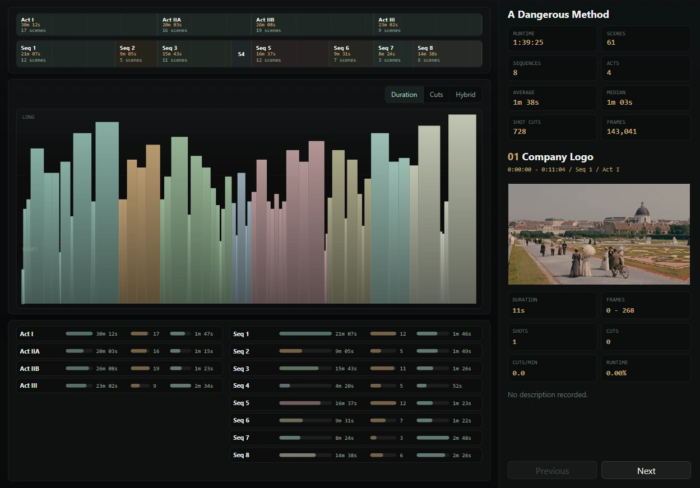Click the Company Logo scene thumbnail
Screen dimensions: 700x488
click(599, 234)
